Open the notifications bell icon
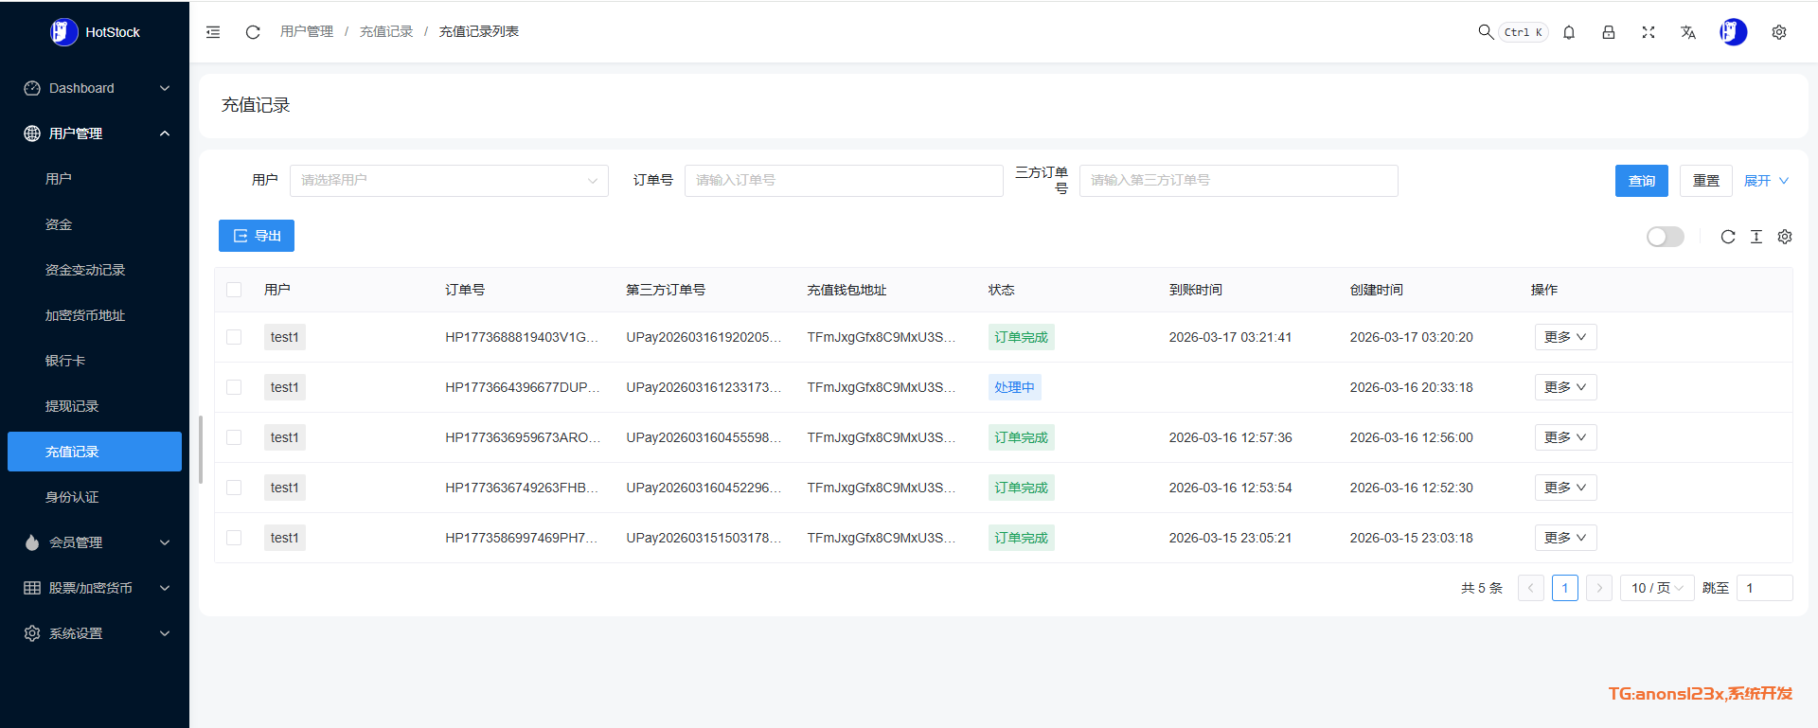This screenshot has width=1818, height=728. 1569,32
